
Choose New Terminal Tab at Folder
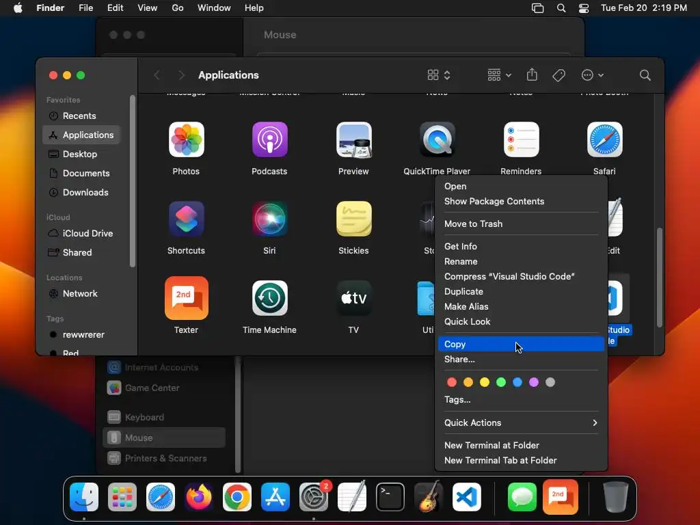click(x=521, y=460)
